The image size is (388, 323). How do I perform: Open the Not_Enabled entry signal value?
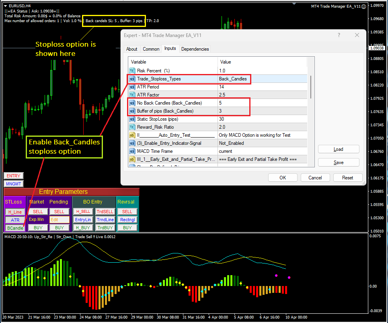point(231,143)
